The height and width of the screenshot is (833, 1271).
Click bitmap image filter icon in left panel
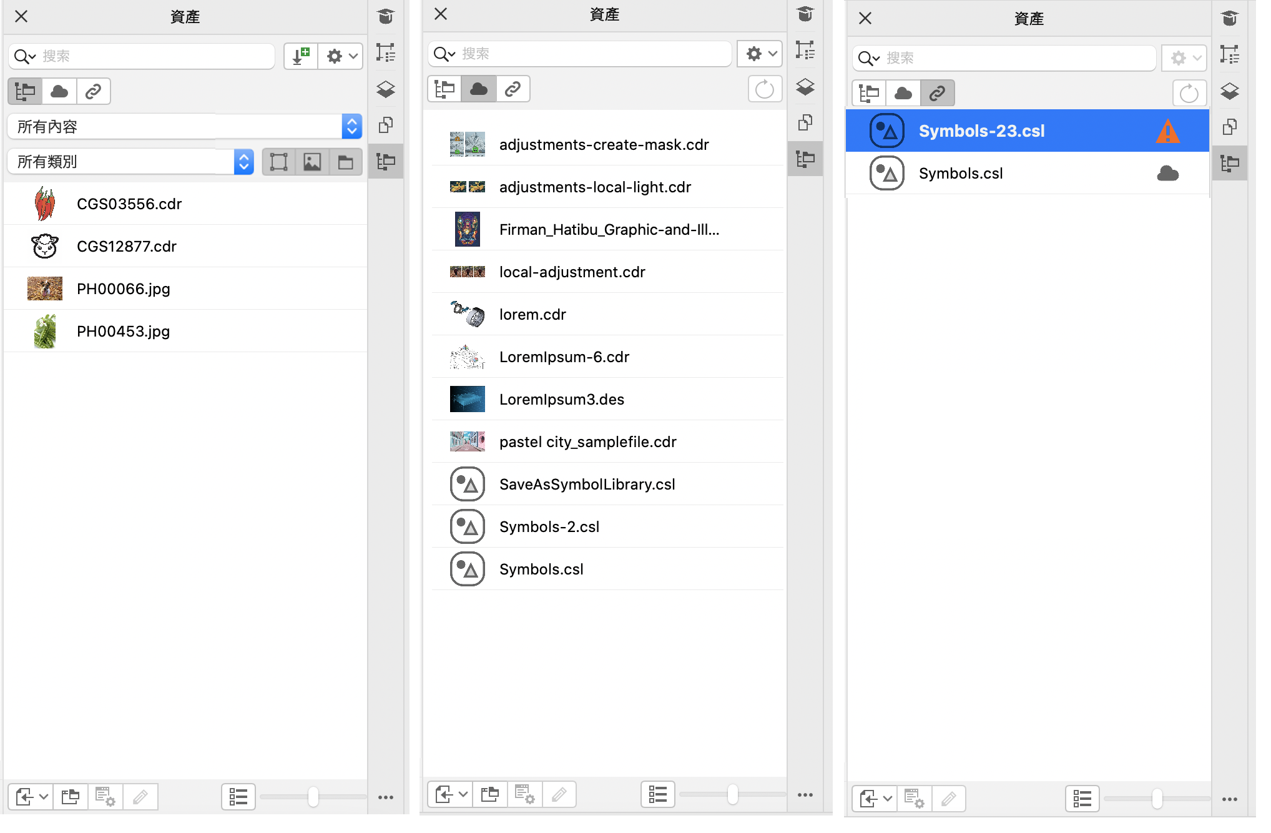tap(312, 162)
